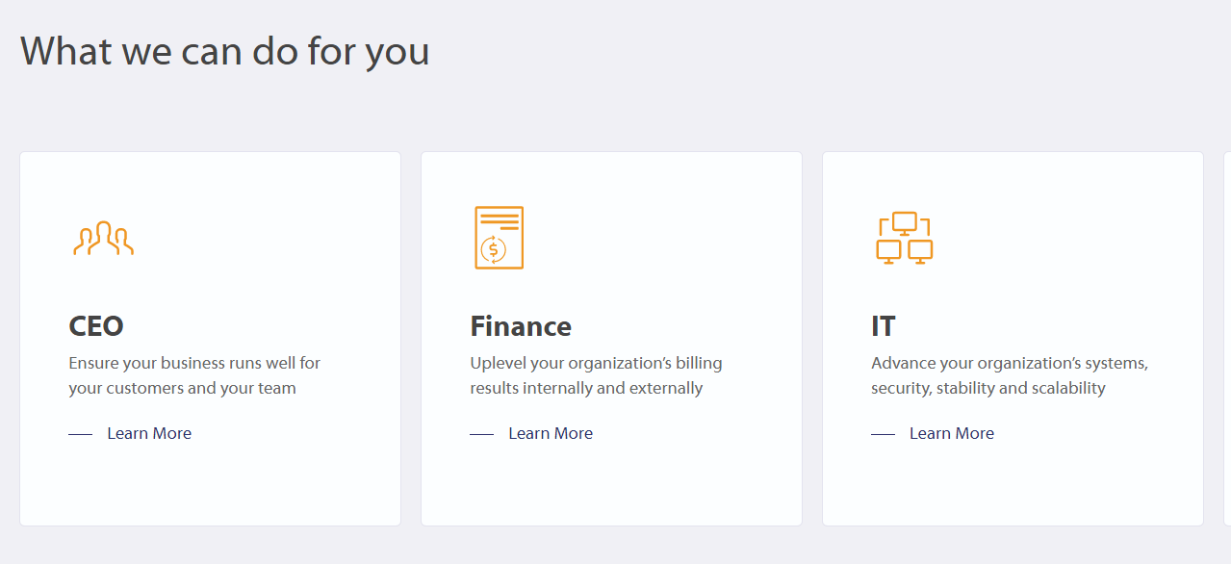Click empty space at bottom of CEO card
Viewport: 1231px width, 564px height.
point(210,491)
